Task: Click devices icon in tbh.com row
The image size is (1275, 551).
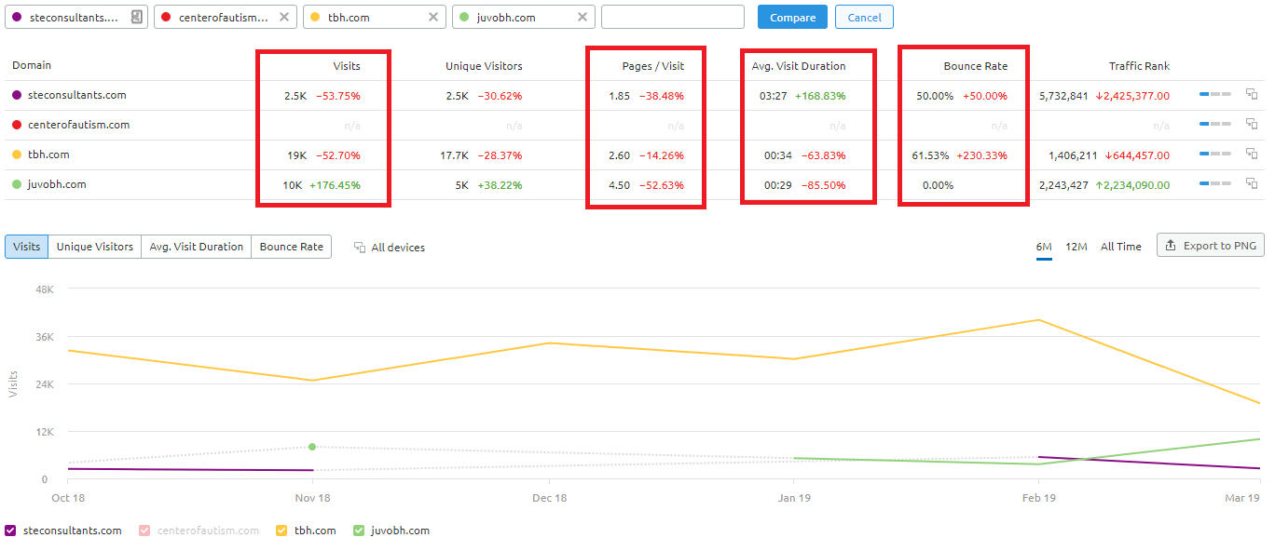Action: pos(1252,155)
